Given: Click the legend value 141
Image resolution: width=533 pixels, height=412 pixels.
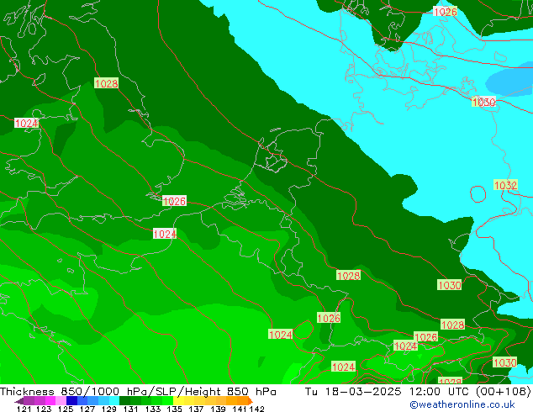Looking at the screenshot, I should [240, 409].
